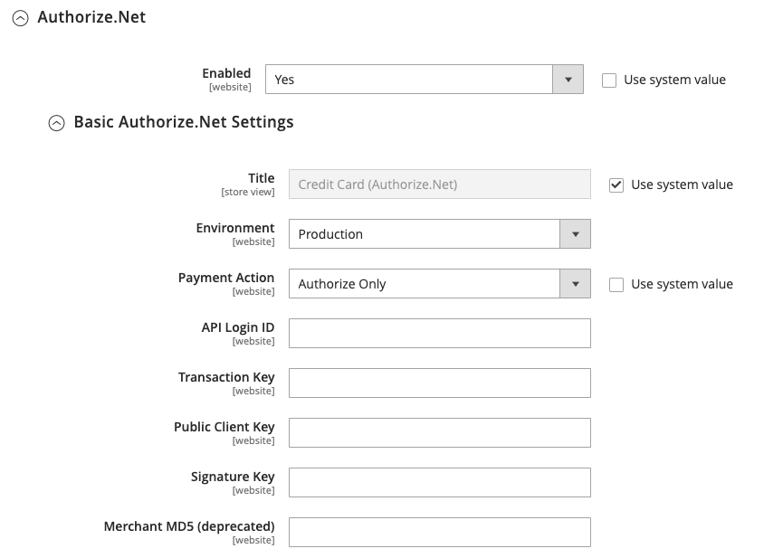Click the disabled Title text field

coord(439,184)
